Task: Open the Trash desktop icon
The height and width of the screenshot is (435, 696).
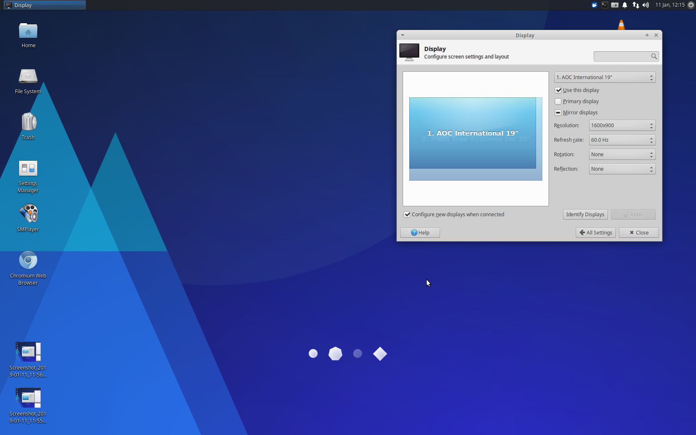Action: click(28, 122)
